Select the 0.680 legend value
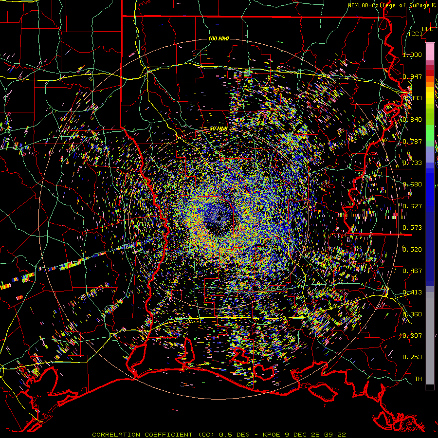The image size is (438, 438). [412, 184]
